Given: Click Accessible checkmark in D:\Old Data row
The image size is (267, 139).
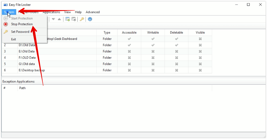Looking at the screenshot, I should (x=129, y=45).
